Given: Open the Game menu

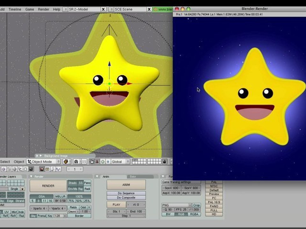Looking at the screenshot, I should [30, 9].
